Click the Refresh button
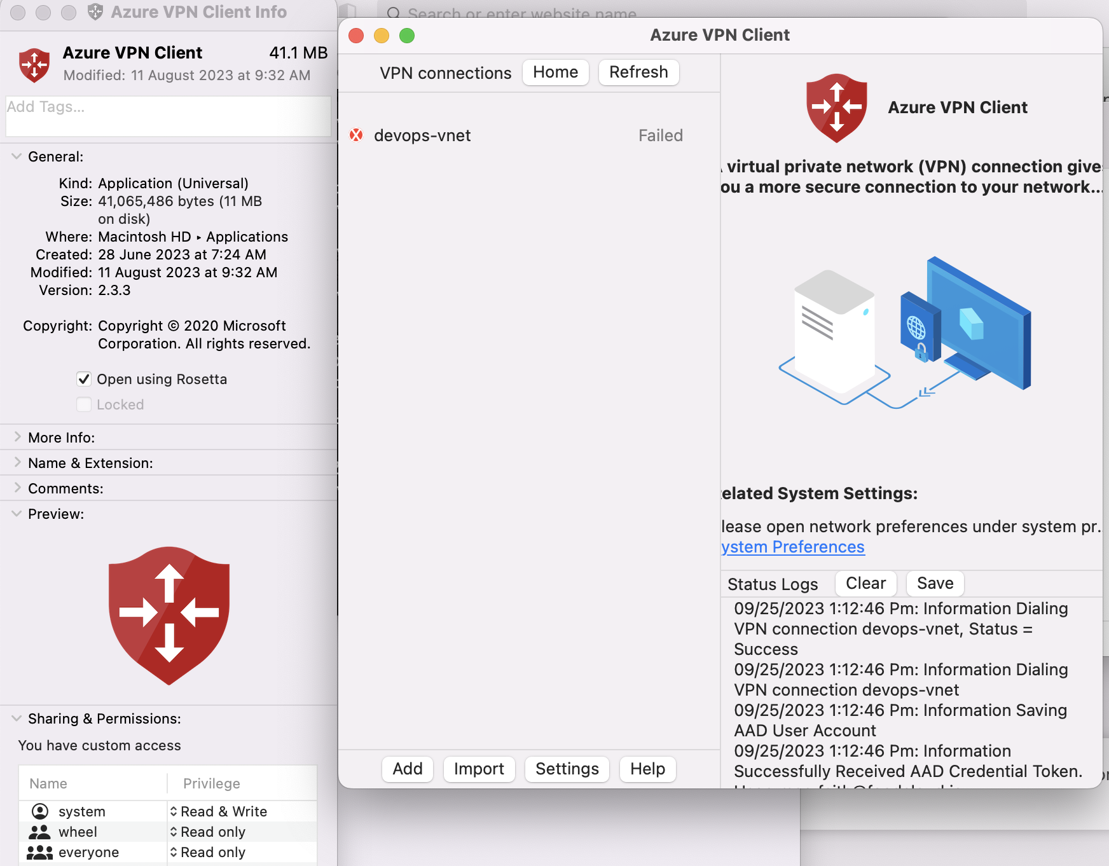Screen dimensions: 1109x866 pos(638,72)
